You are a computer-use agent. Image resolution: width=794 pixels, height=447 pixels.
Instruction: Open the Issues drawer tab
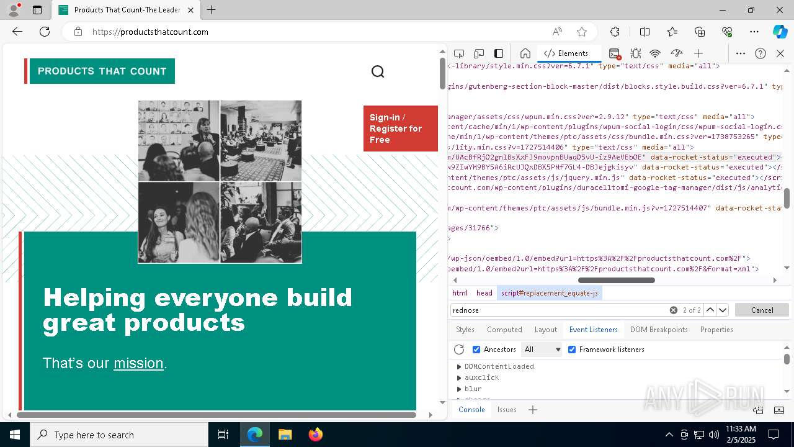pos(507,410)
